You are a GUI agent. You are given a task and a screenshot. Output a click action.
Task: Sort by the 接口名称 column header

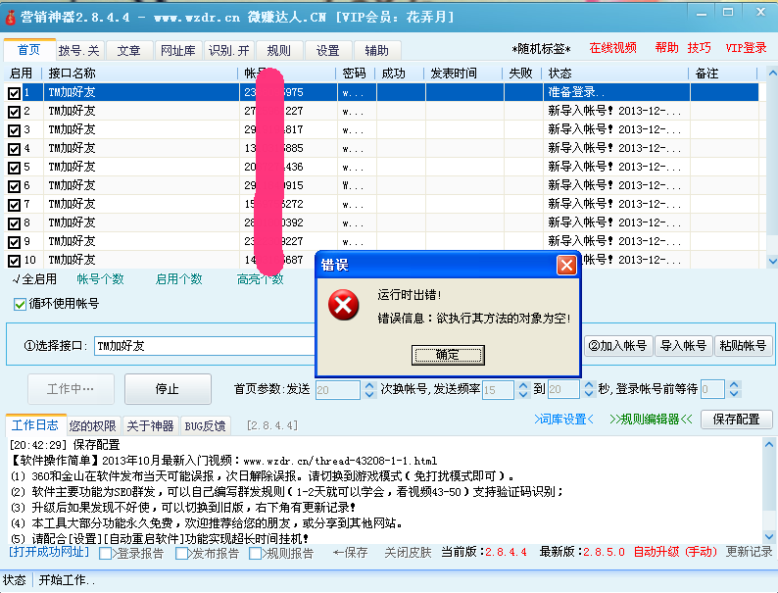140,74
